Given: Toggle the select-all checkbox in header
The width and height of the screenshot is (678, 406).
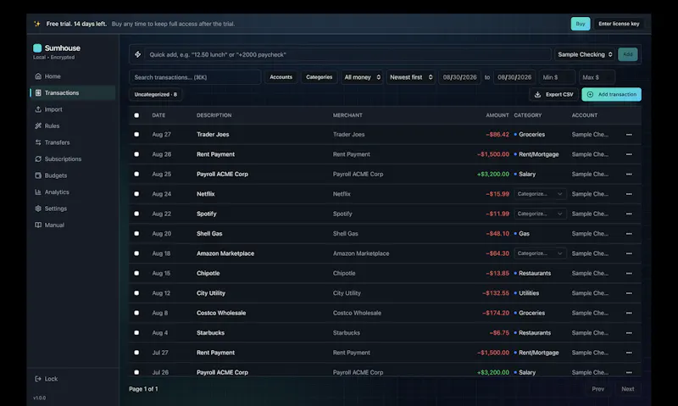Looking at the screenshot, I should coord(136,115).
